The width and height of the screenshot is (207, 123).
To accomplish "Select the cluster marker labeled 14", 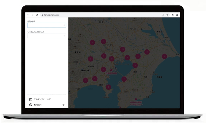I will click(122, 49).
